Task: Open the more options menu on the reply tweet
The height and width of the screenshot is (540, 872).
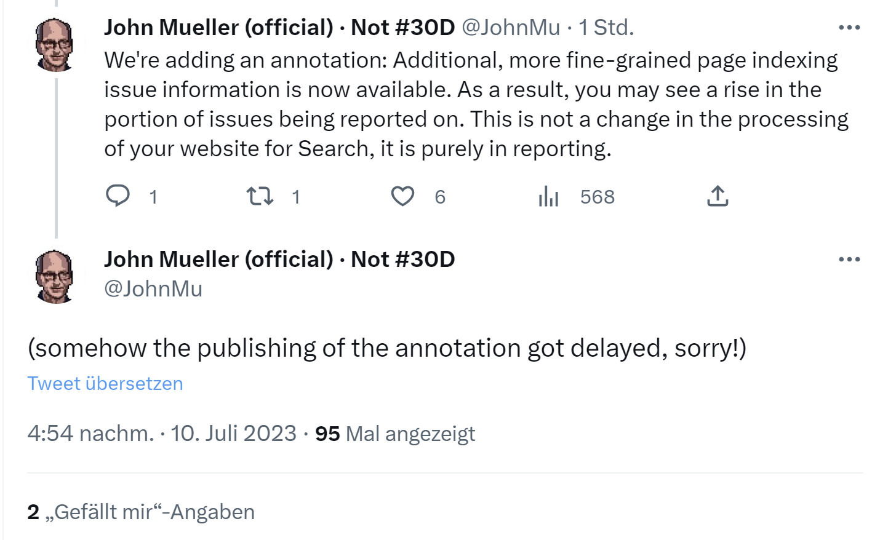Action: coord(849,259)
